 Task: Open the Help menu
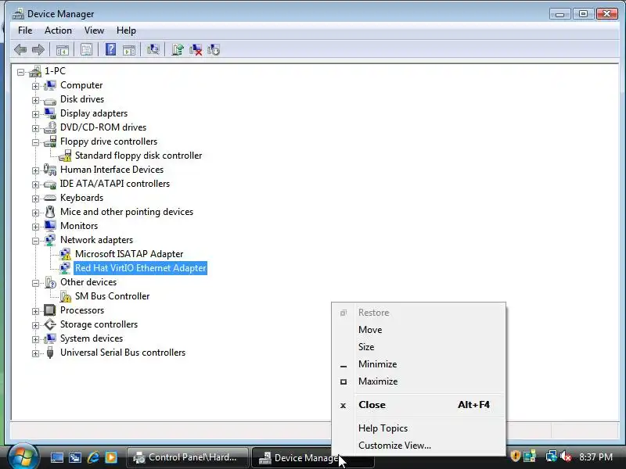coord(126,30)
